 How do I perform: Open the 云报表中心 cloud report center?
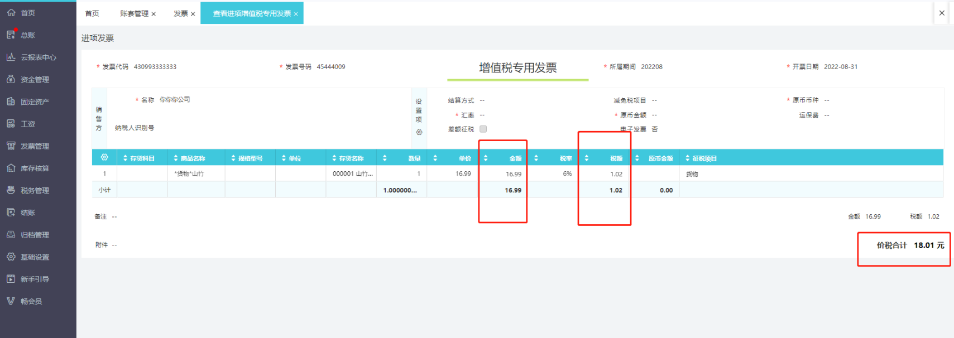38,57
